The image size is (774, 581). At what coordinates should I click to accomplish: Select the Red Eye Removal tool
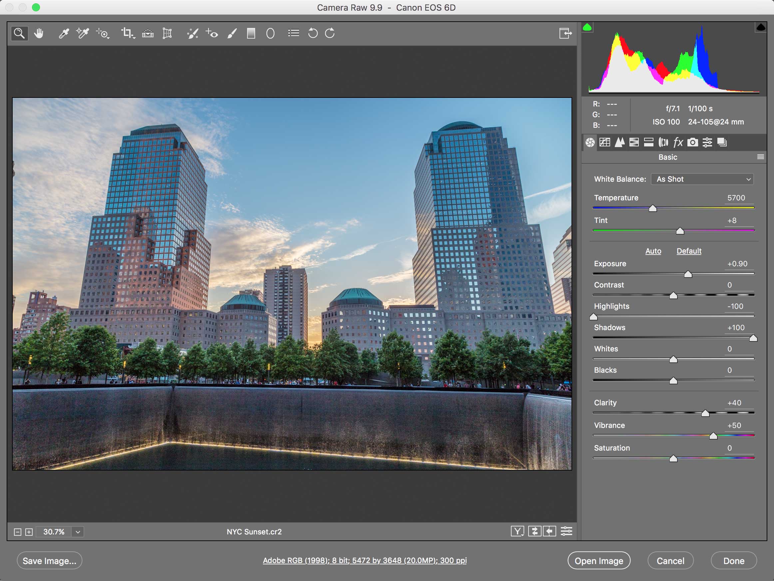click(212, 33)
